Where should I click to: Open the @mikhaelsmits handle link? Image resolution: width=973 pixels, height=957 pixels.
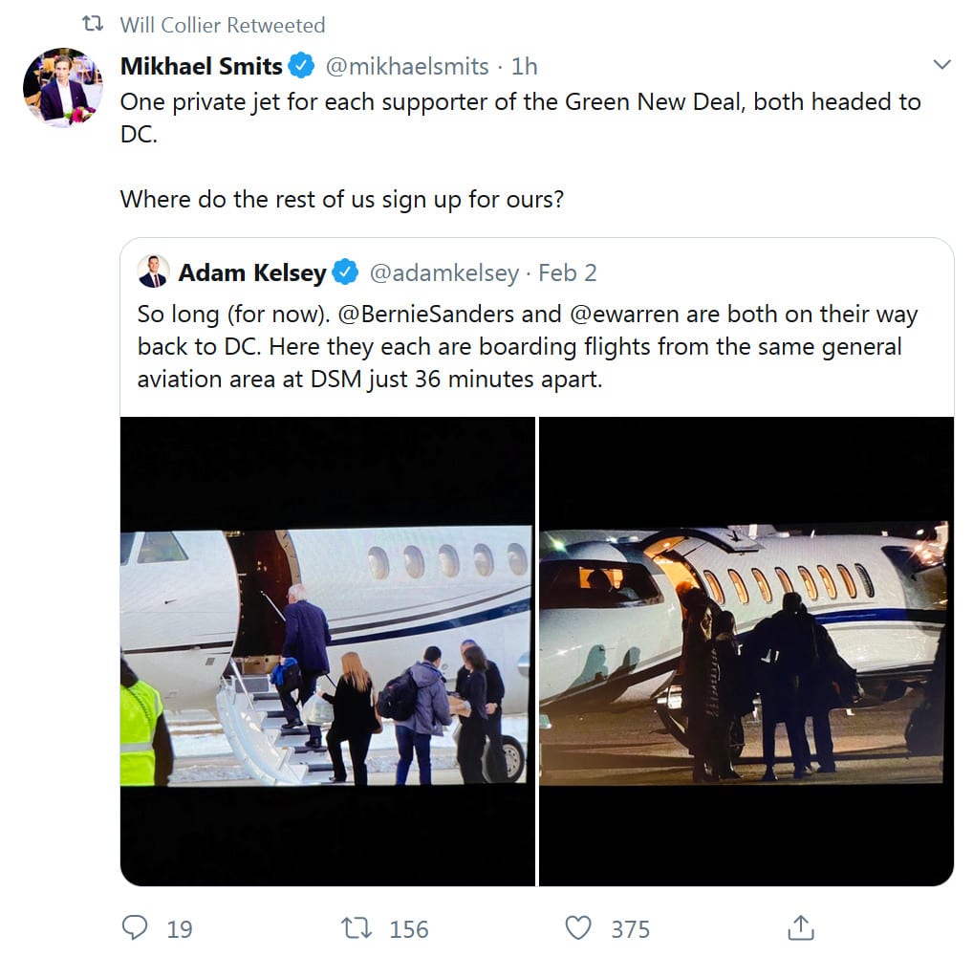pos(407,67)
